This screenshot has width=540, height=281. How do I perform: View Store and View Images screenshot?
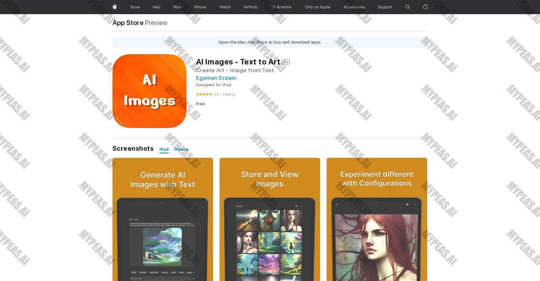pos(270,219)
